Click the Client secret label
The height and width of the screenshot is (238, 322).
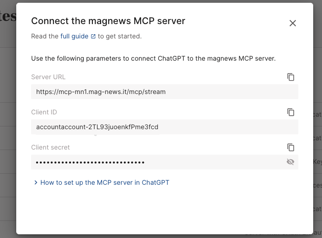point(50,147)
